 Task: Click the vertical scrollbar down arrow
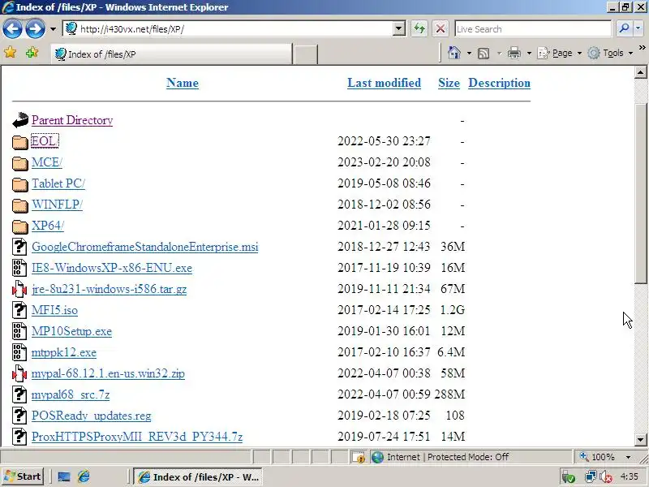(x=640, y=439)
